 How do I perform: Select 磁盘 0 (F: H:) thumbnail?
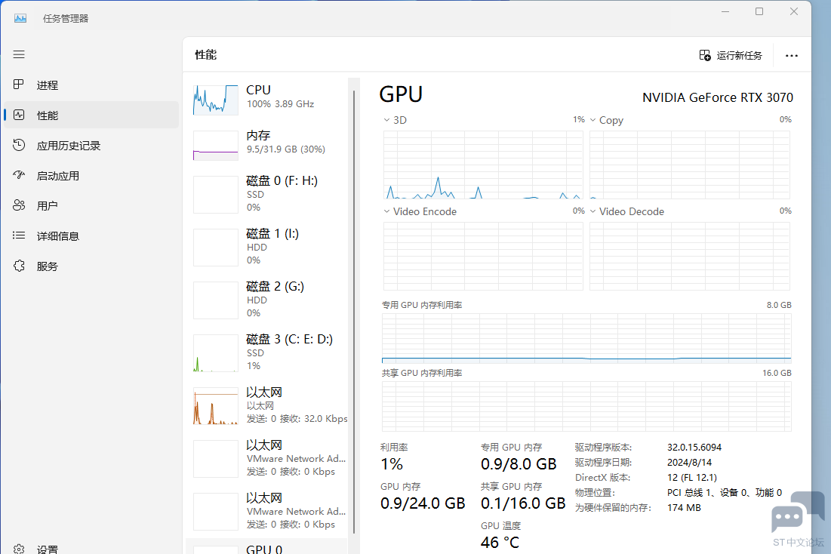coord(216,195)
